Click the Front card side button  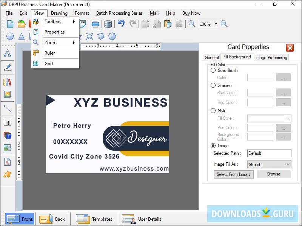(x=20, y=219)
